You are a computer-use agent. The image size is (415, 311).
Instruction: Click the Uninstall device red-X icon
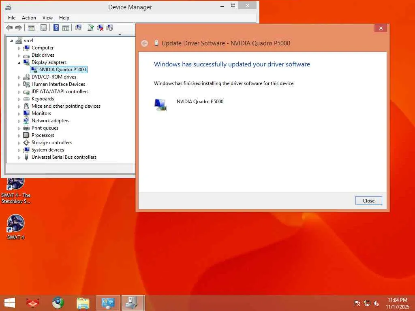(100, 28)
